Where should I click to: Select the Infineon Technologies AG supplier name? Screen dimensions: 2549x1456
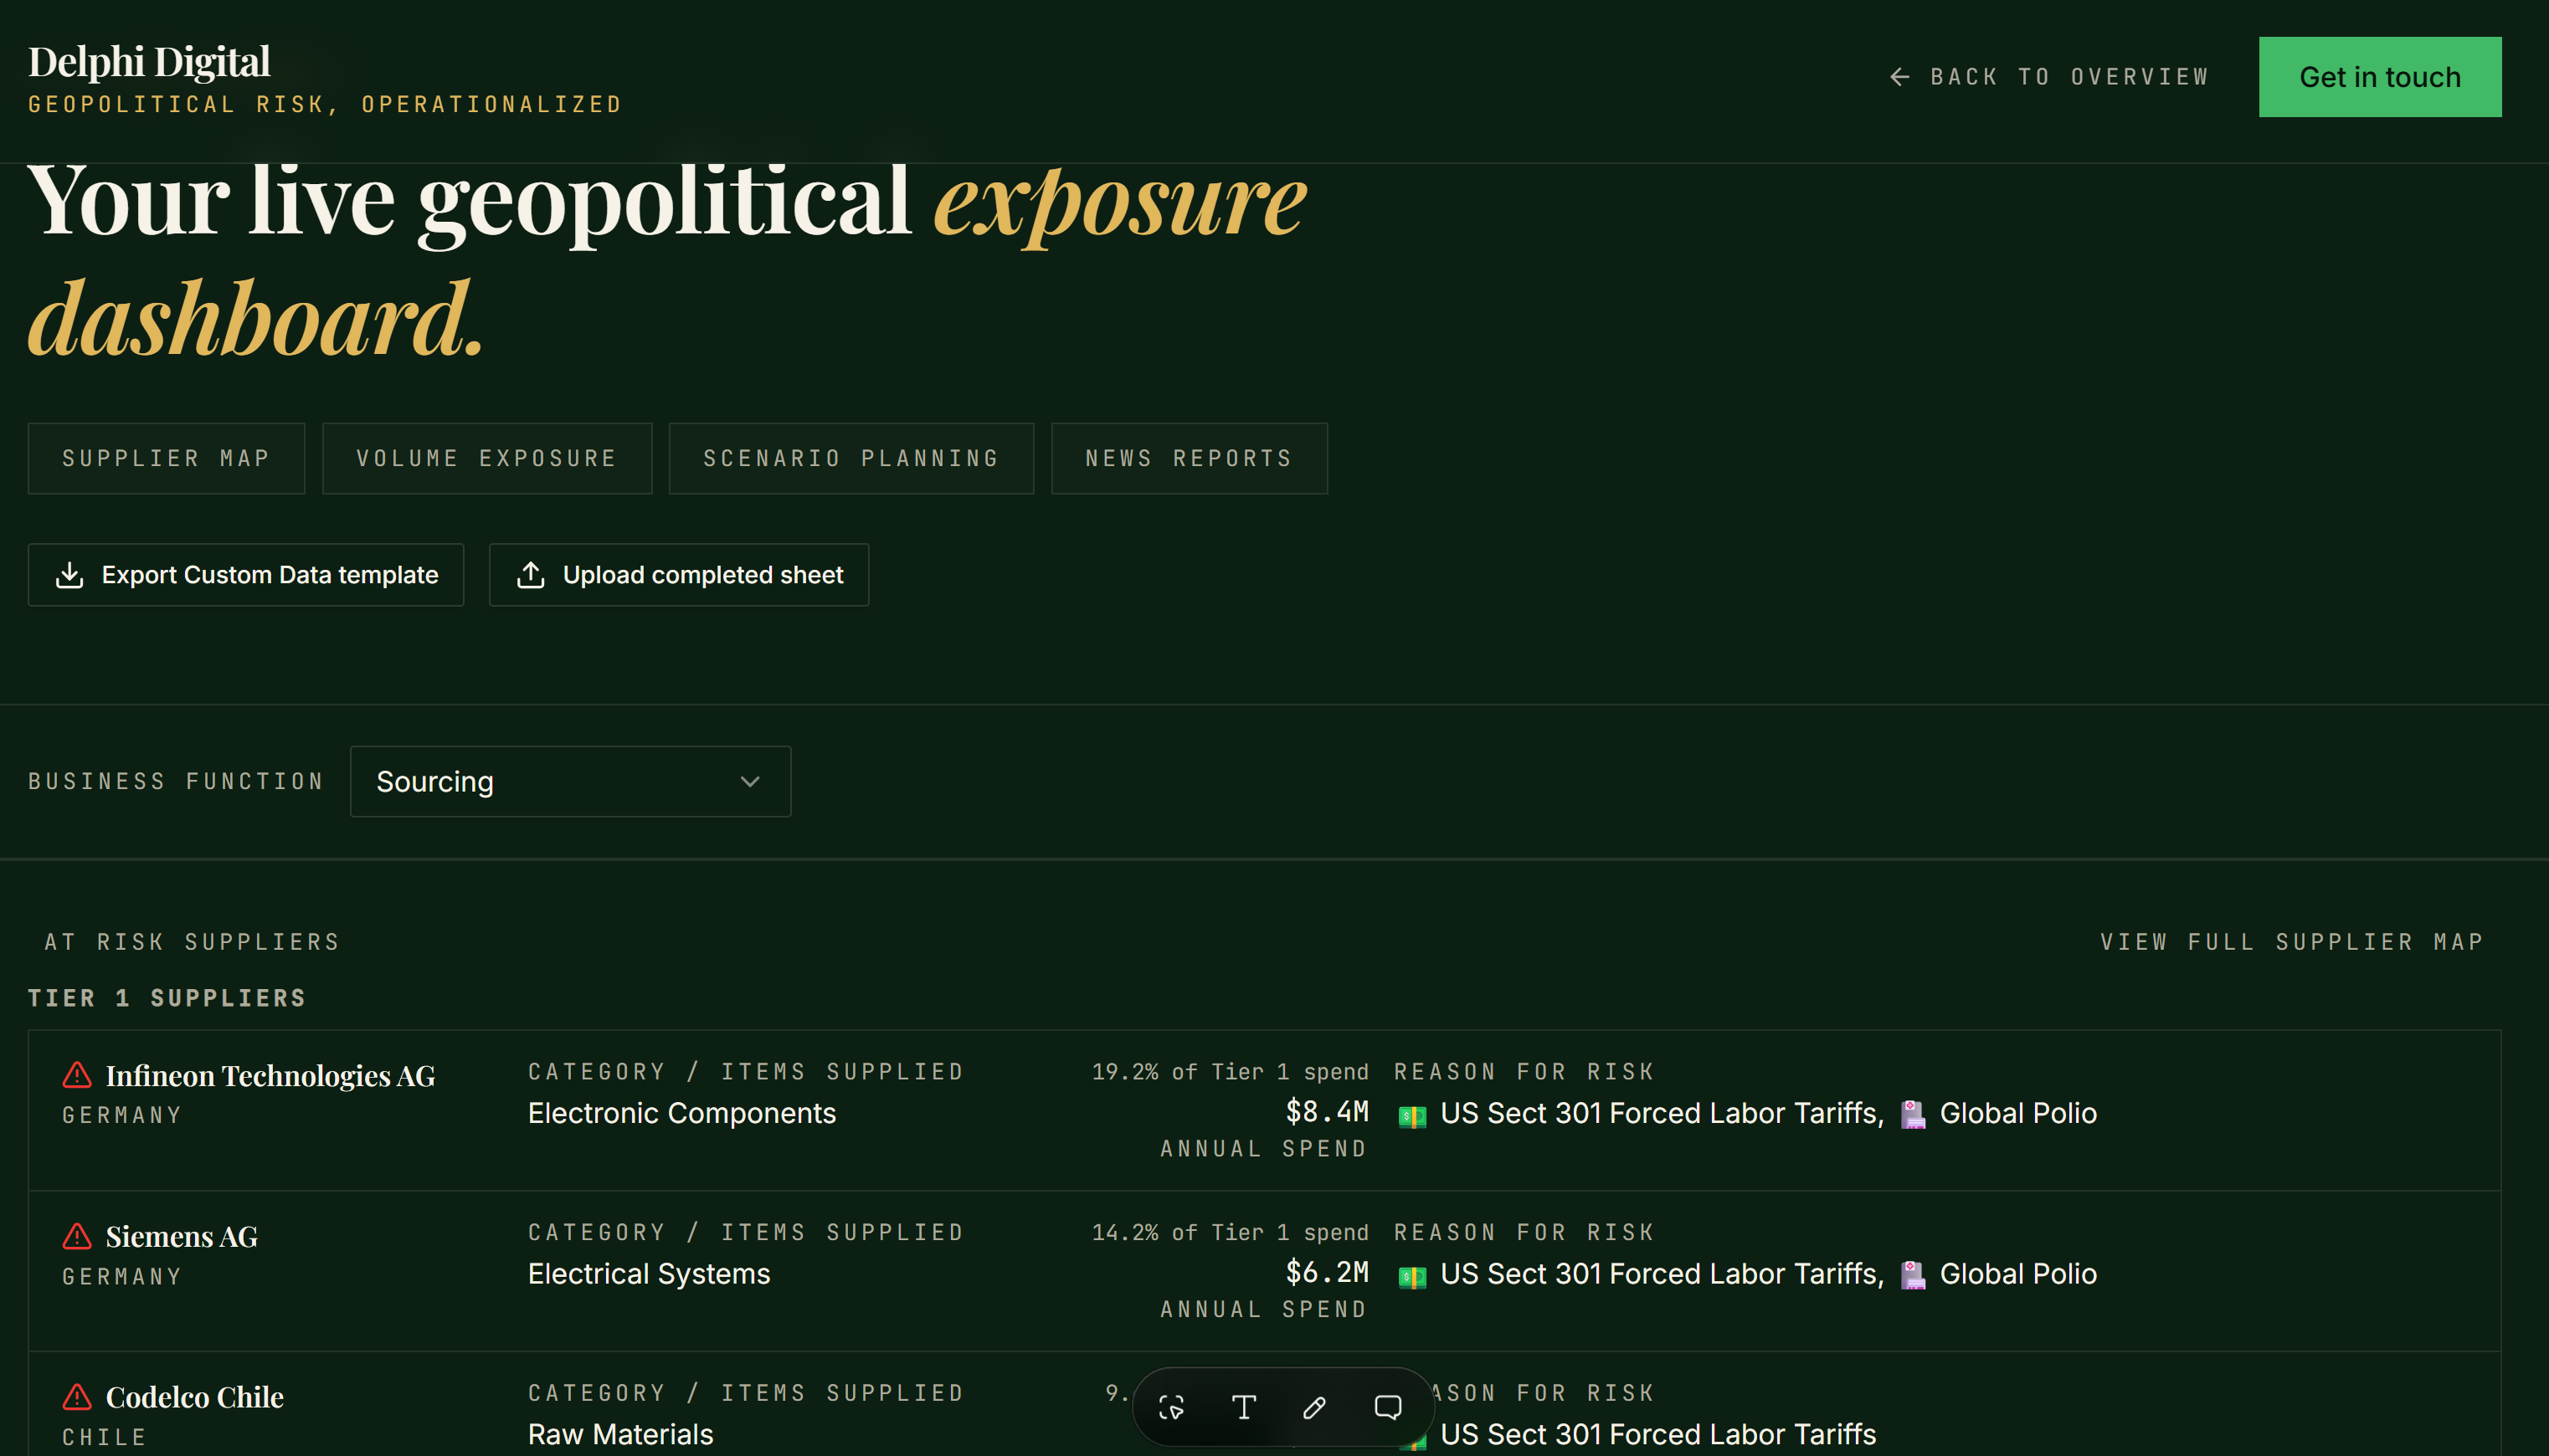coord(270,1076)
